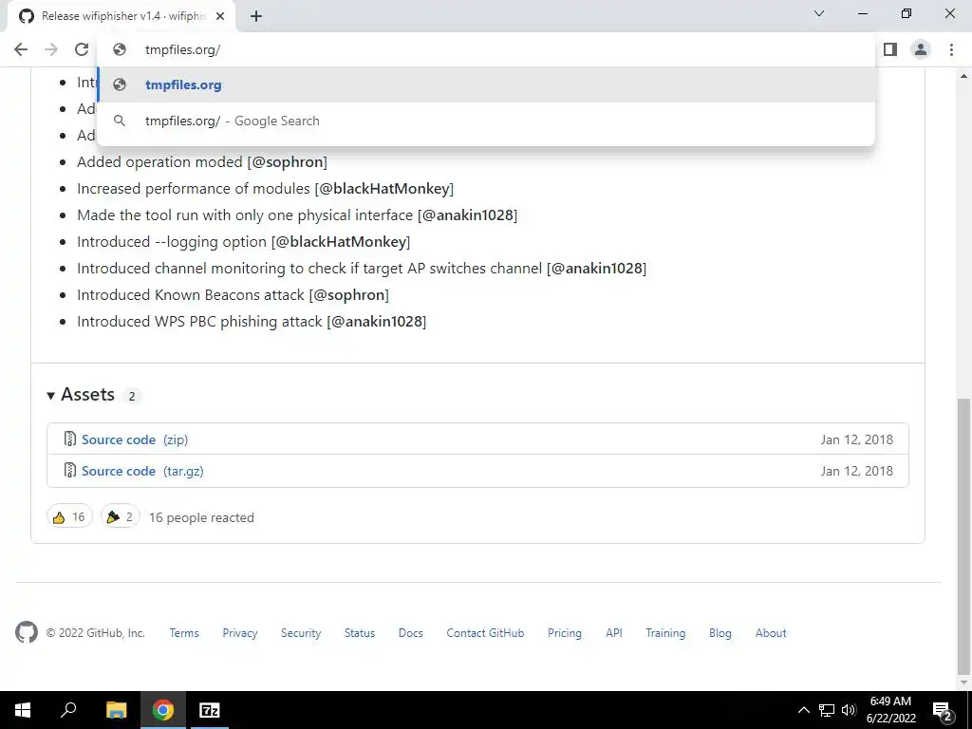Open Windows taskbar search
The height and width of the screenshot is (729, 972).
pos(68,710)
